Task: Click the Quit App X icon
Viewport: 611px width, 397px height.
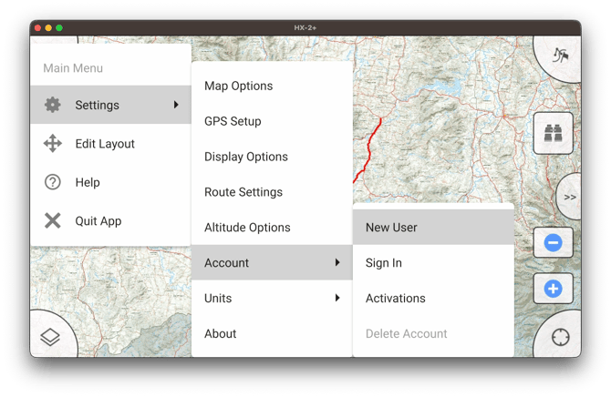Action: pos(53,221)
